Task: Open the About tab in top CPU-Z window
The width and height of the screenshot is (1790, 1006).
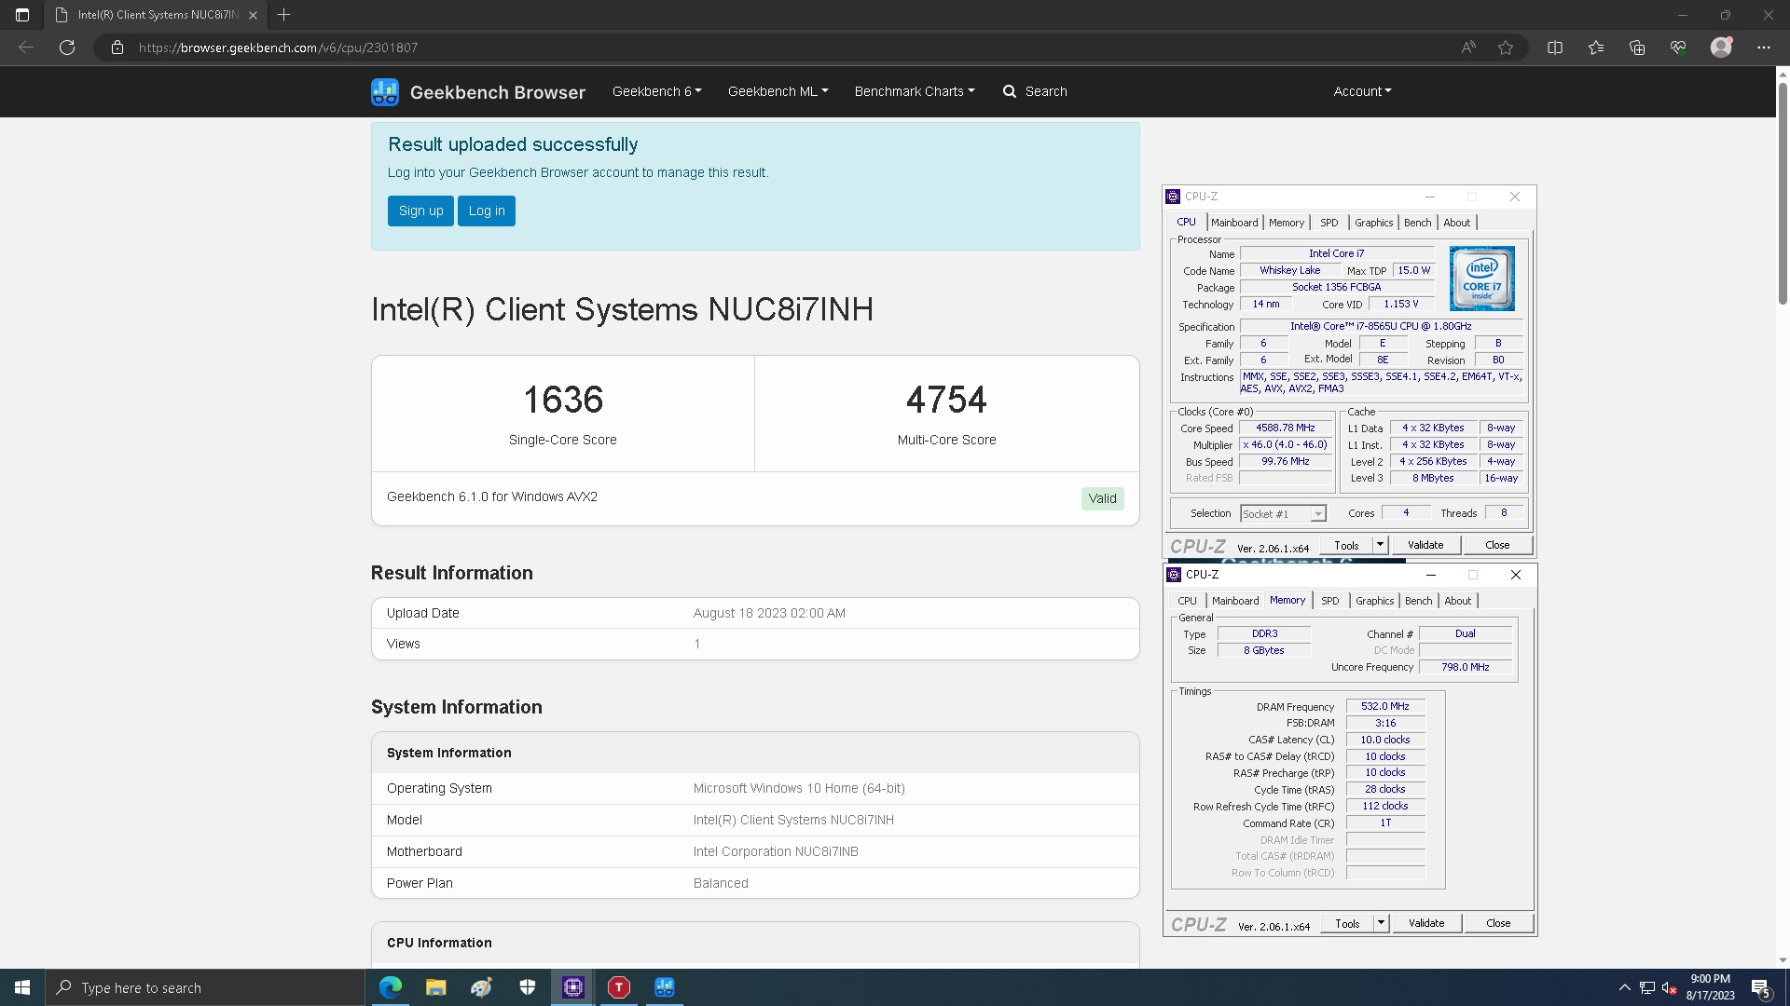Action: (1456, 223)
